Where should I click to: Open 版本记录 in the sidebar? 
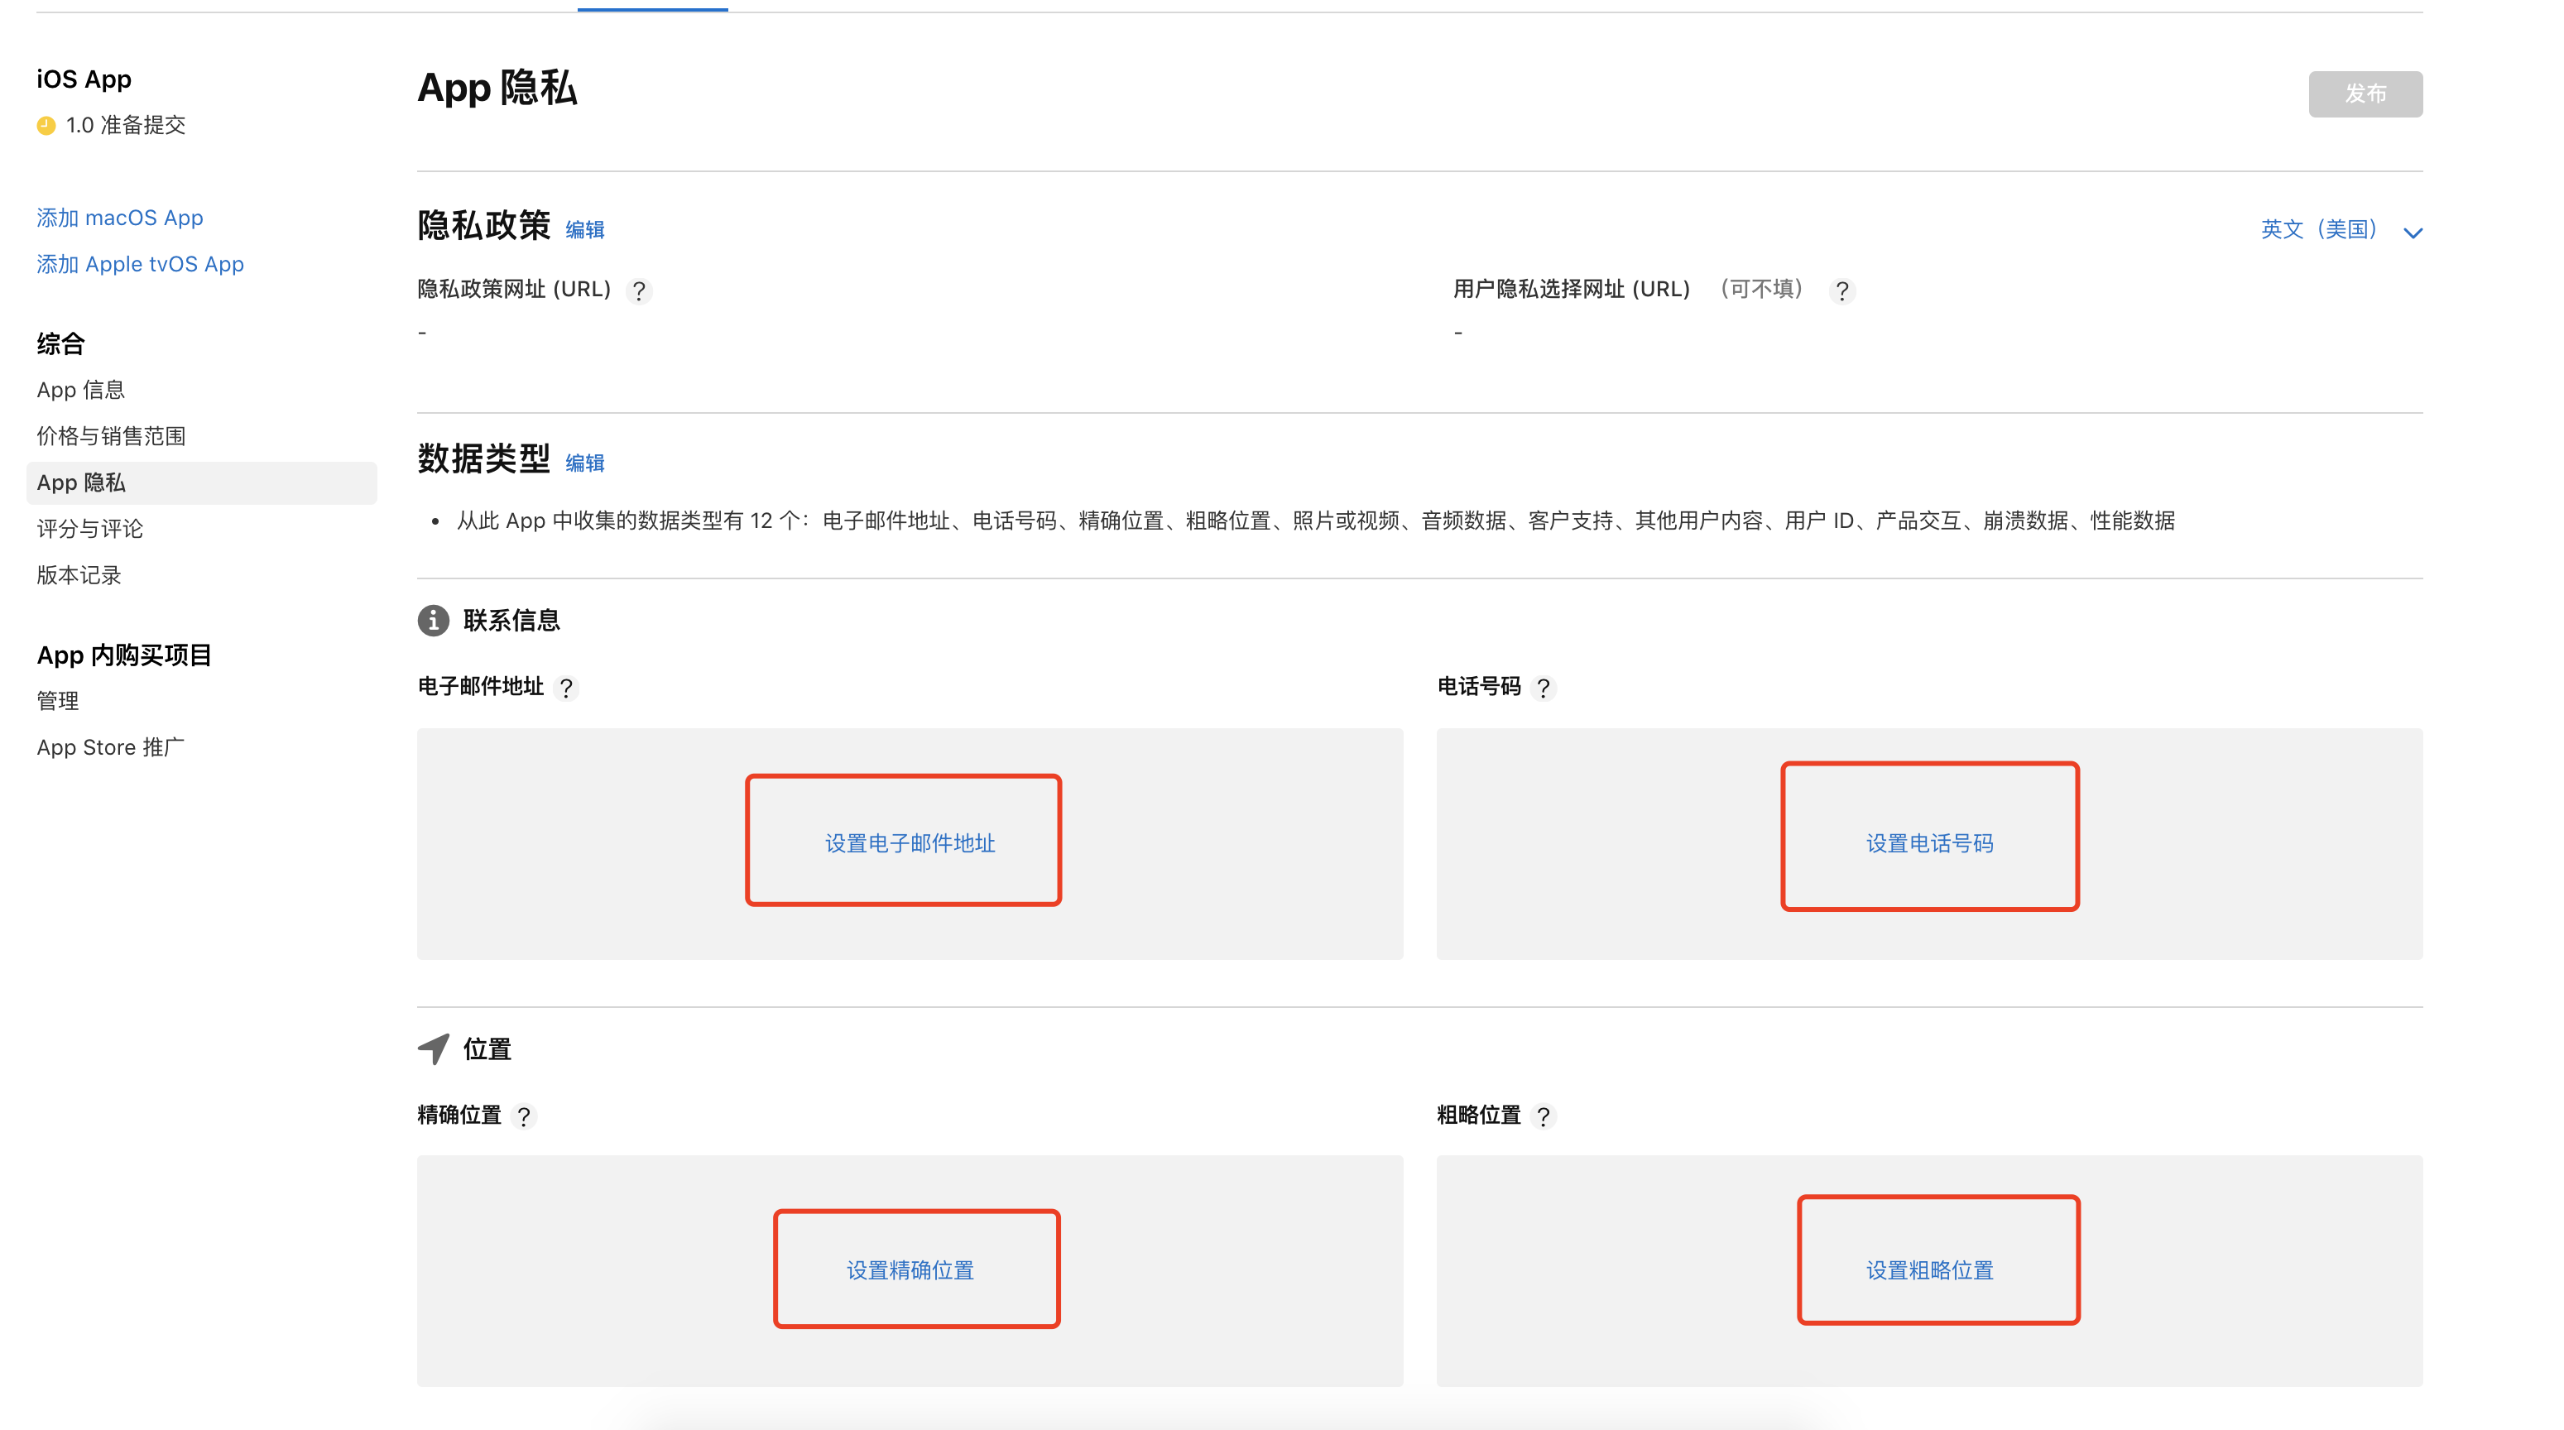point(79,575)
